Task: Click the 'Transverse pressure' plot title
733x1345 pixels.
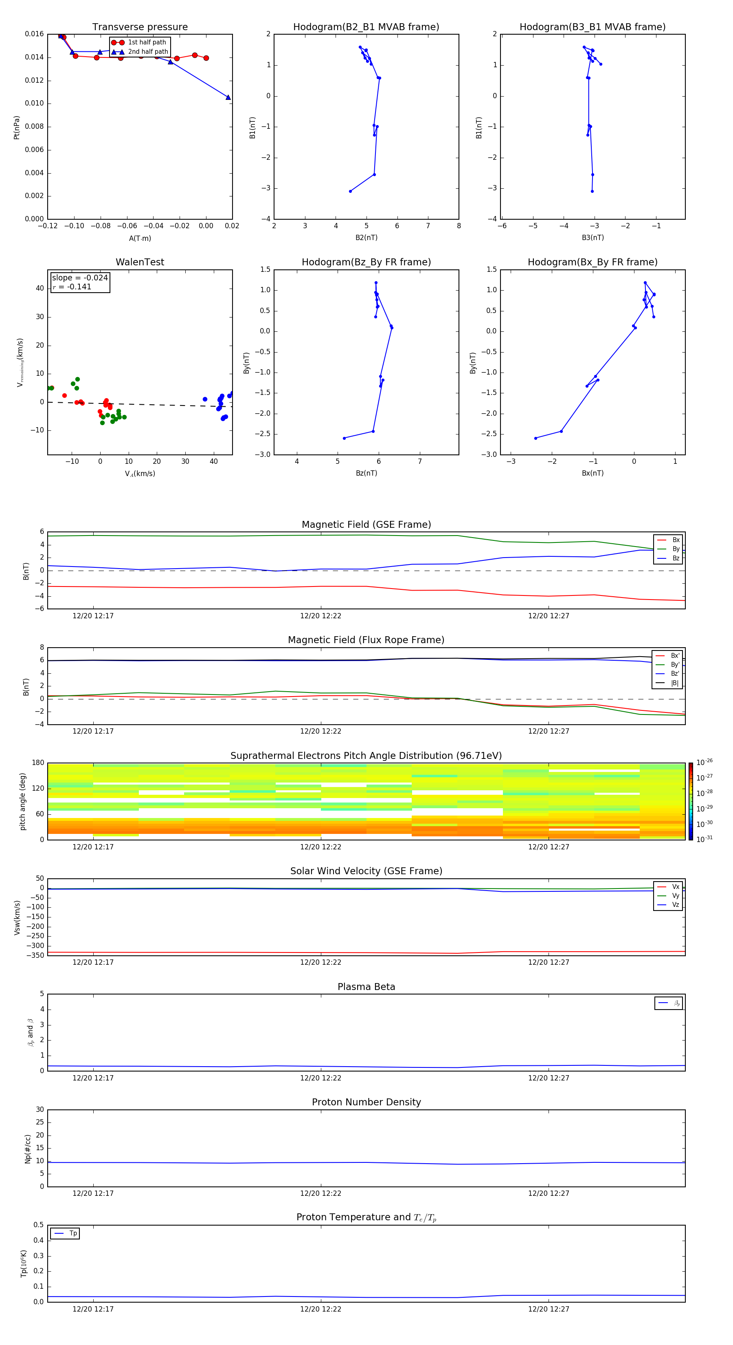Action: pos(140,27)
